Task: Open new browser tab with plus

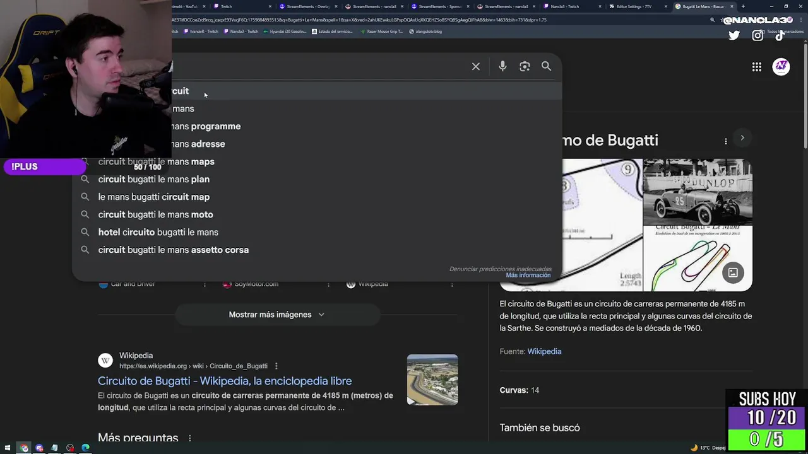Action: (742, 6)
